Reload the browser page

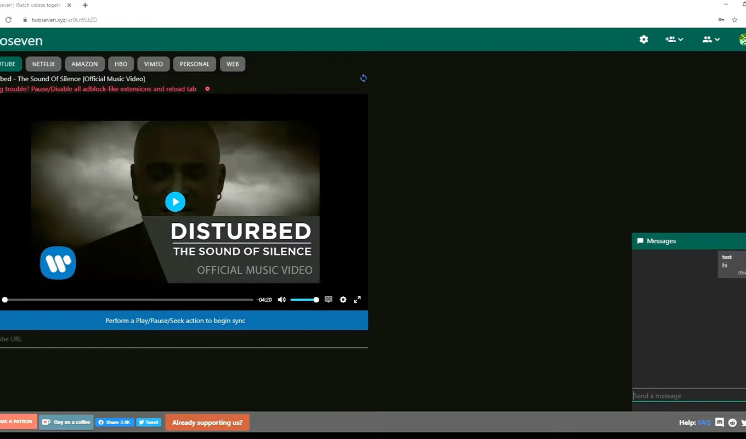tap(8, 20)
